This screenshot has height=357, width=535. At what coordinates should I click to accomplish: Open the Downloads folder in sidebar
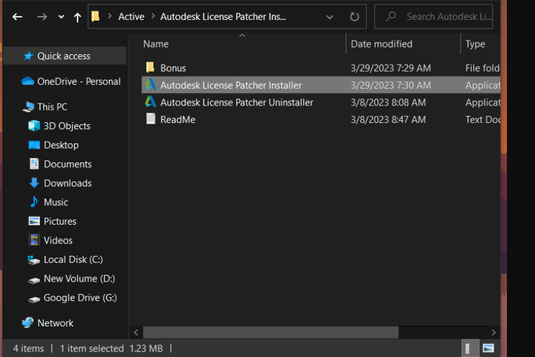(x=67, y=183)
